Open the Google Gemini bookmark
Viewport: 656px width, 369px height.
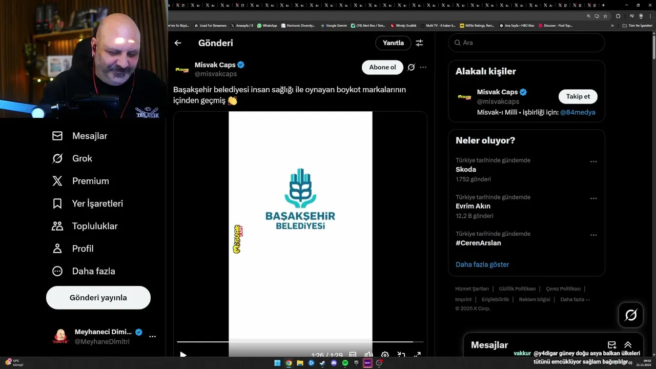click(334, 25)
